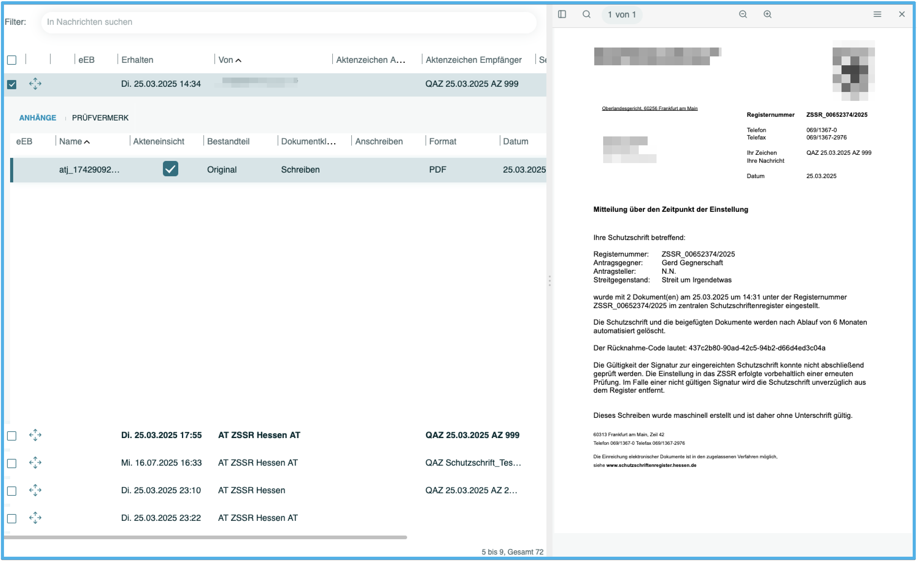Close the PDF preview panel
Image resolution: width=917 pixels, height=561 pixels.
pyautogui.click(x=902, y=14)
